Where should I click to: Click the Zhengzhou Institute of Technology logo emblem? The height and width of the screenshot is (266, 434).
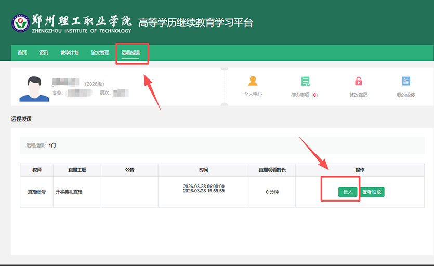tap(20, 23)
